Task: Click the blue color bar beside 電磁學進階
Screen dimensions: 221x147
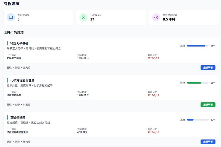Action: (7, 118)
